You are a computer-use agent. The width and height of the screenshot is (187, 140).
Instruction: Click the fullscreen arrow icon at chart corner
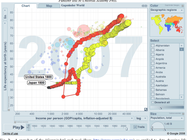point(146,110)
